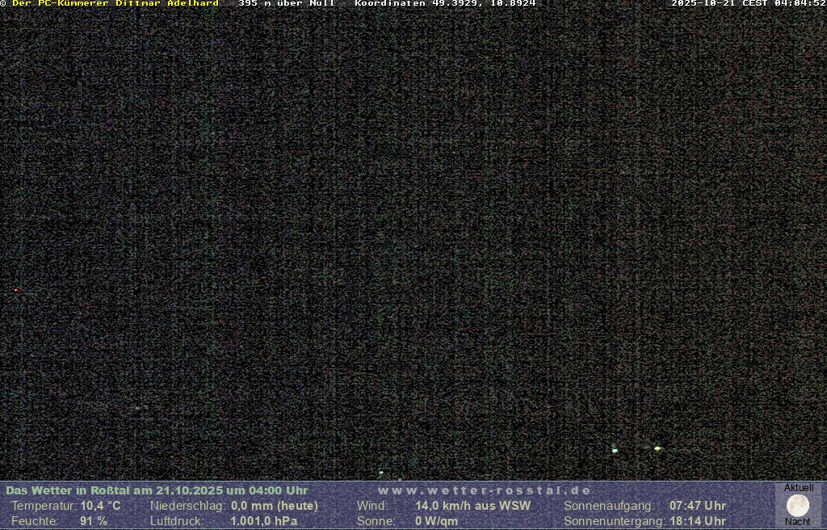827x530 pixels.
Task: Click the red light dot at left edge
Action: [15, 290]
